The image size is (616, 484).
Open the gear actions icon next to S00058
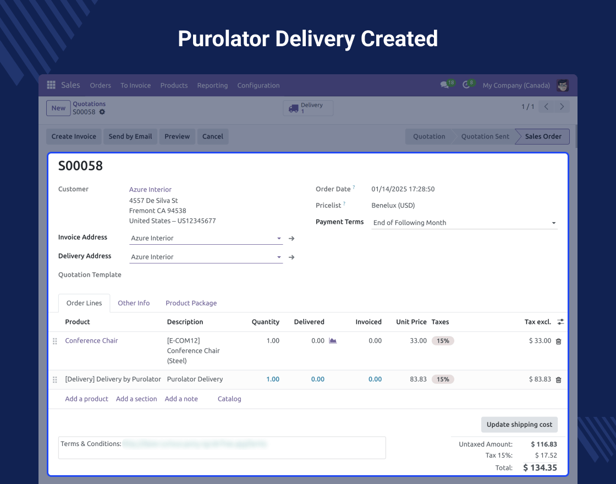point(102,112)
